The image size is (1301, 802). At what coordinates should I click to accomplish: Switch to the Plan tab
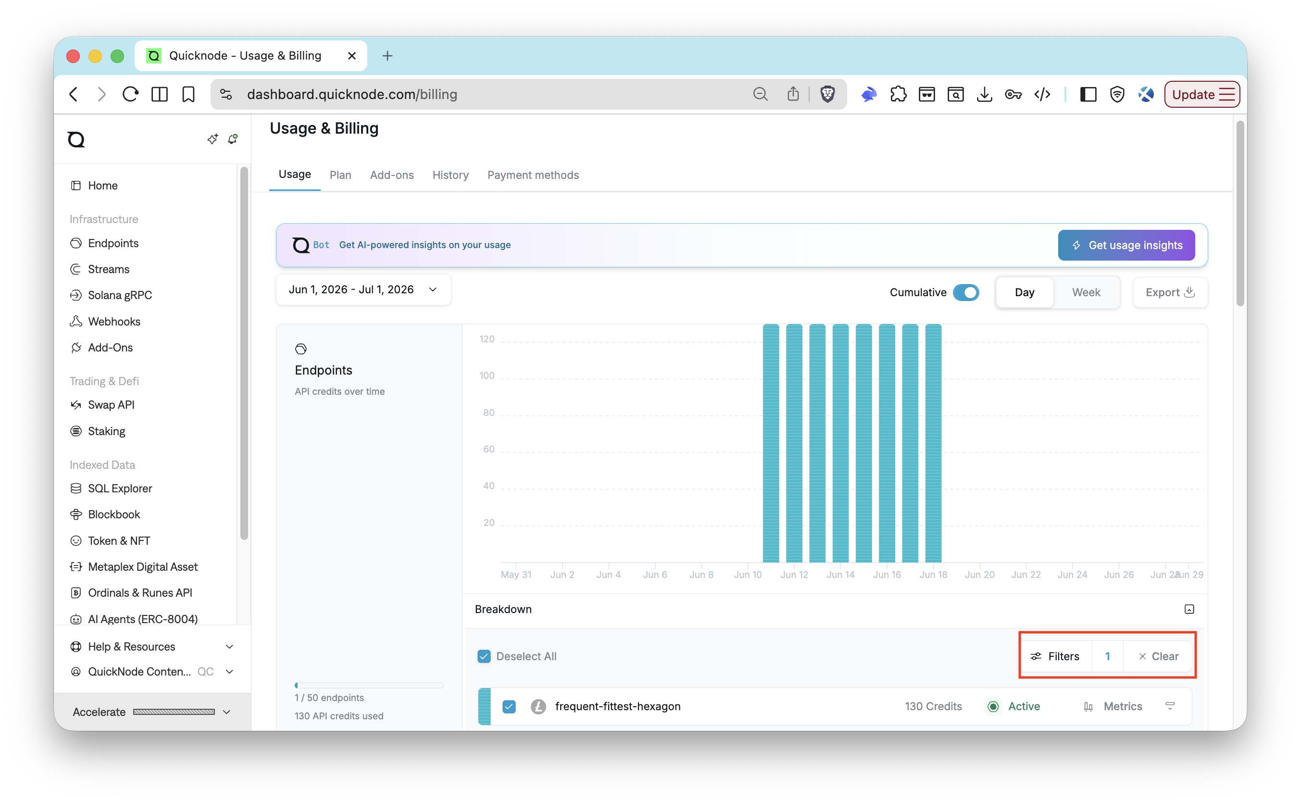click(x=340, y=175)
